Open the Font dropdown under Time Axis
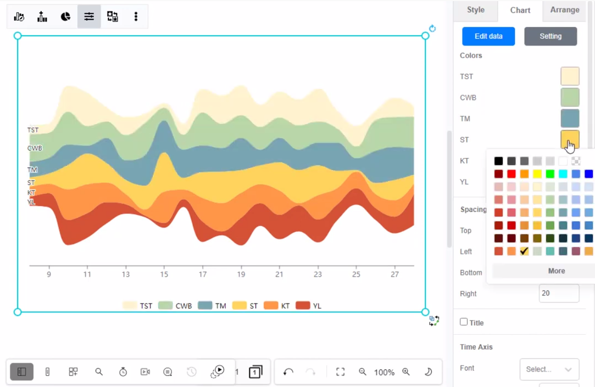595x387 pixels. click(549, 369)
